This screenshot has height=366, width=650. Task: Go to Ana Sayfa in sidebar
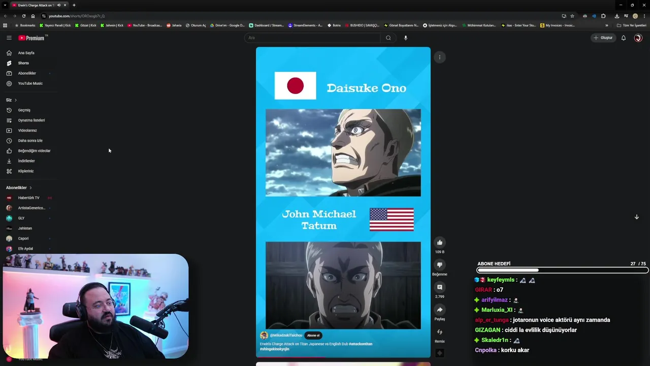26,53
